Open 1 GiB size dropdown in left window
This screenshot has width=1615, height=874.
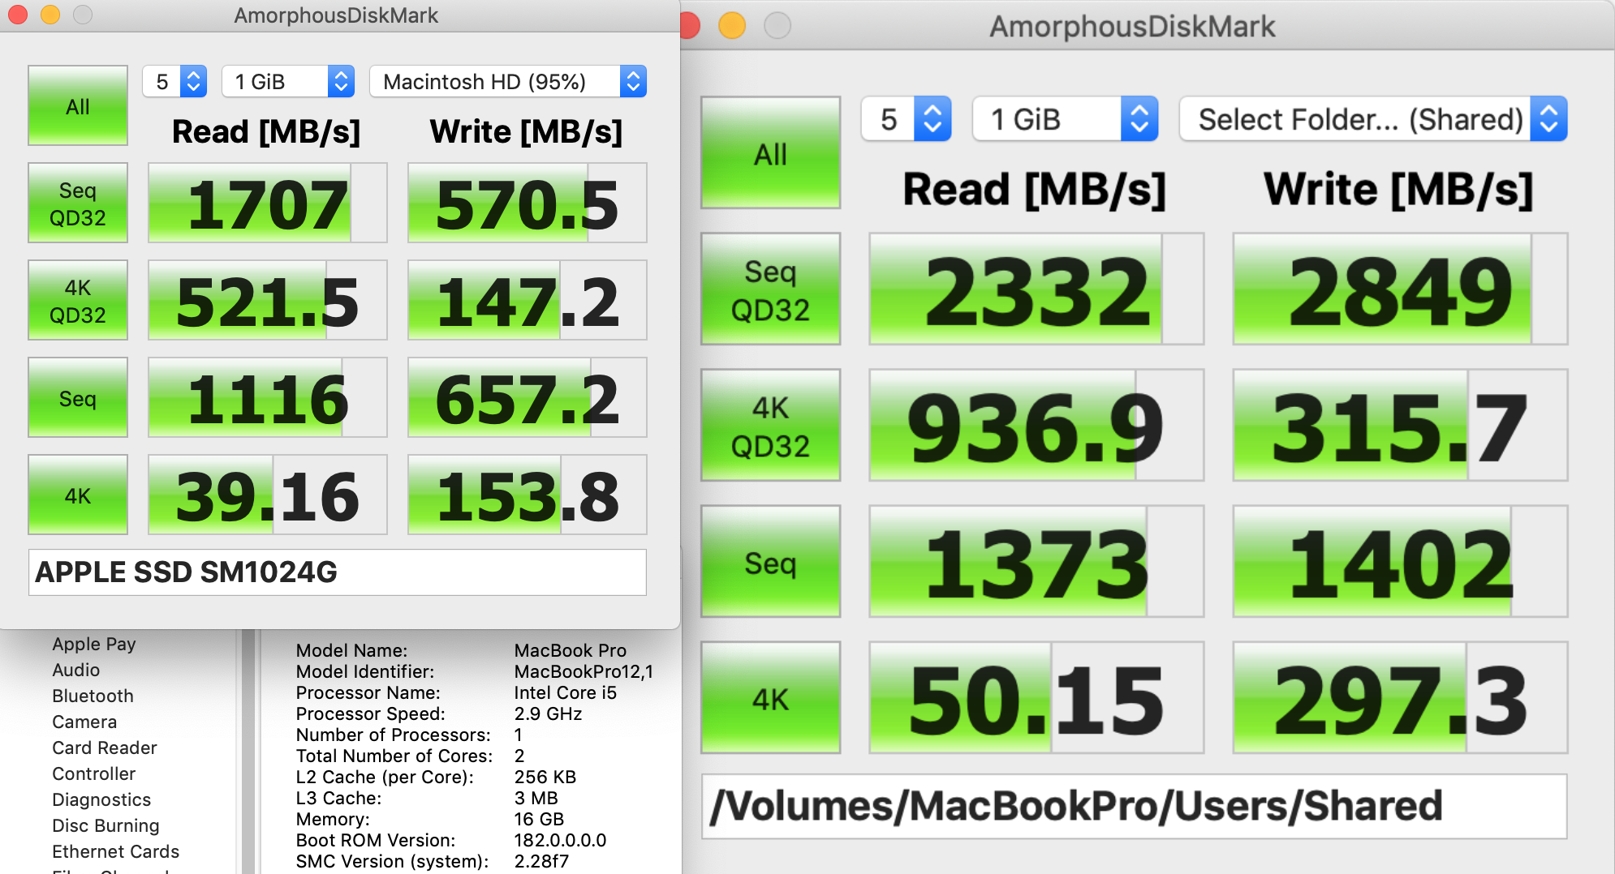pos(288,81)
